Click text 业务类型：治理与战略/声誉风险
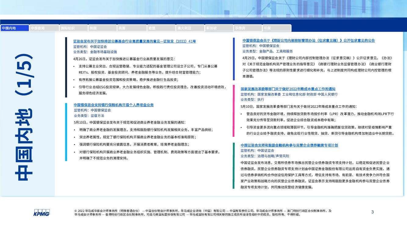This screenshot has width=407, height=229. tap(265, 156)
